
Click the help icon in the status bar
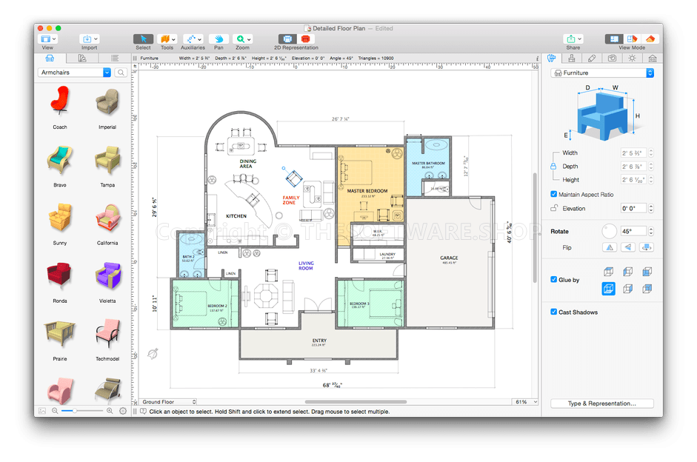point(143,412)
